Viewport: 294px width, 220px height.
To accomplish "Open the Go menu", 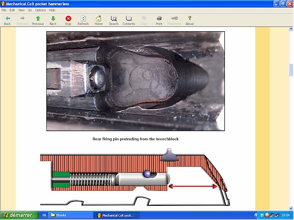I will pos(30,10).
